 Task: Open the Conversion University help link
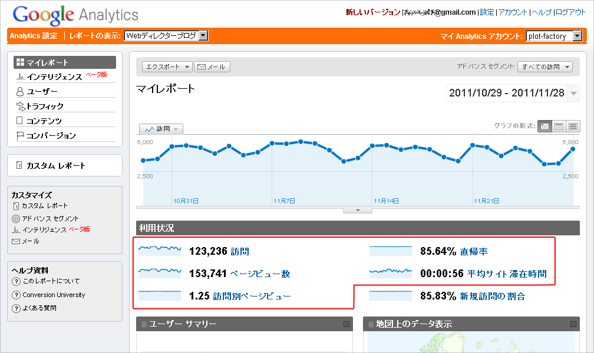tap(54, 295)
